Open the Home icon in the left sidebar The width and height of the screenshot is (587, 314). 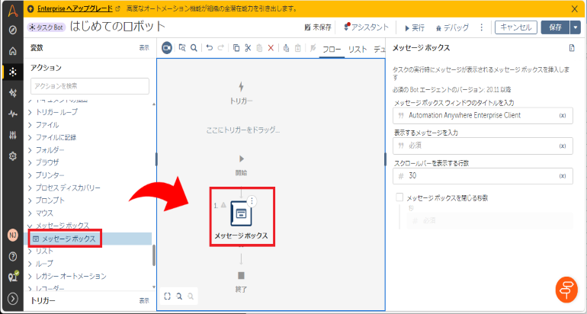click(13, 51)
